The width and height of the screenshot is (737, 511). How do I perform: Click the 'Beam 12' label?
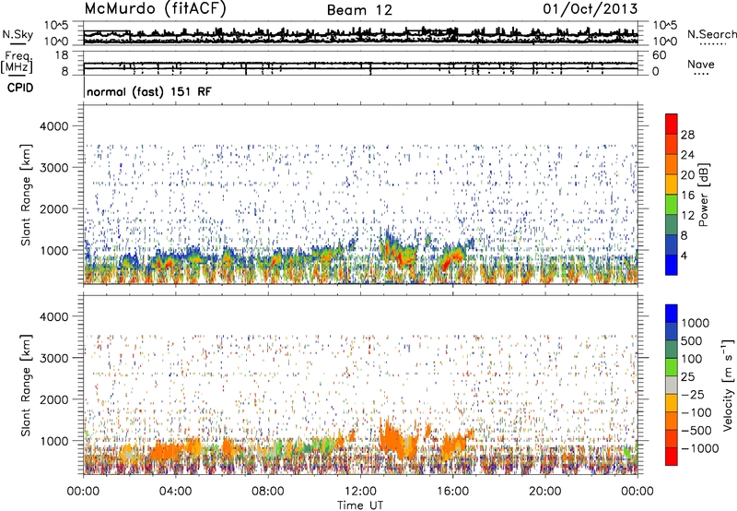359,10
